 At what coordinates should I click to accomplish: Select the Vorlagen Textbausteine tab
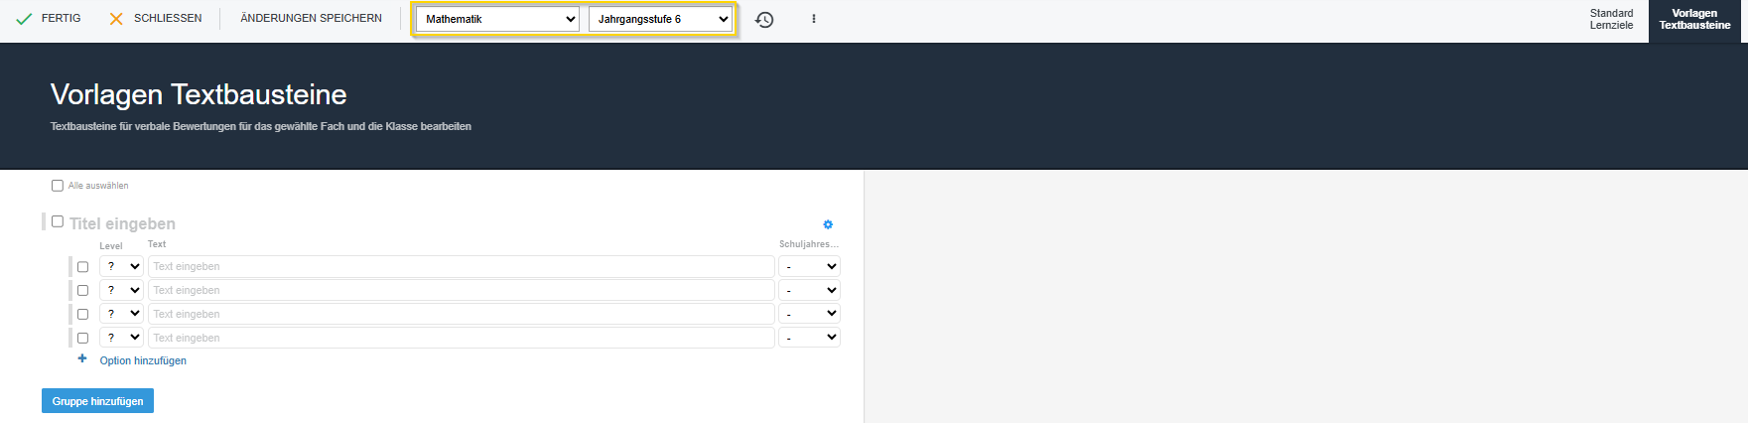(1694, 20)
